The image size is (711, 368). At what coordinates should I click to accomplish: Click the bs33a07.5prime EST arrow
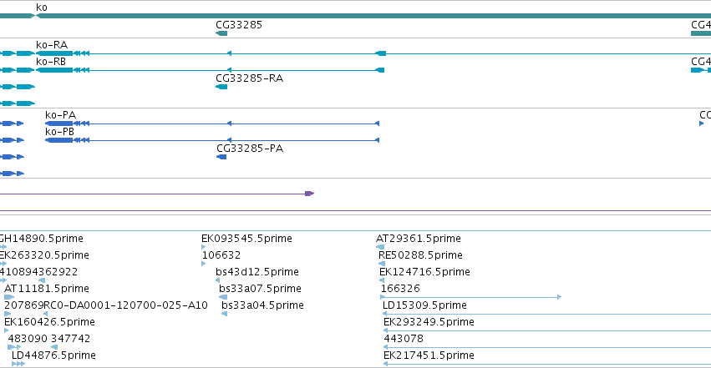[223, 297]
